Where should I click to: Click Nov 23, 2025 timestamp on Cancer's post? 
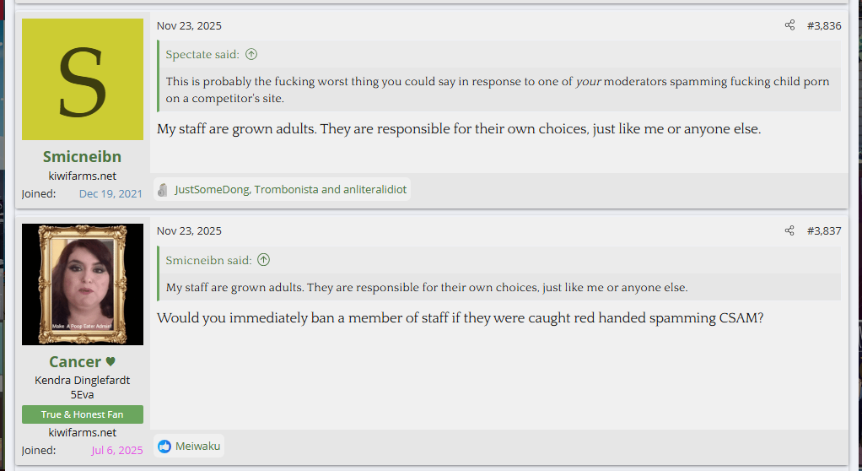189,230
